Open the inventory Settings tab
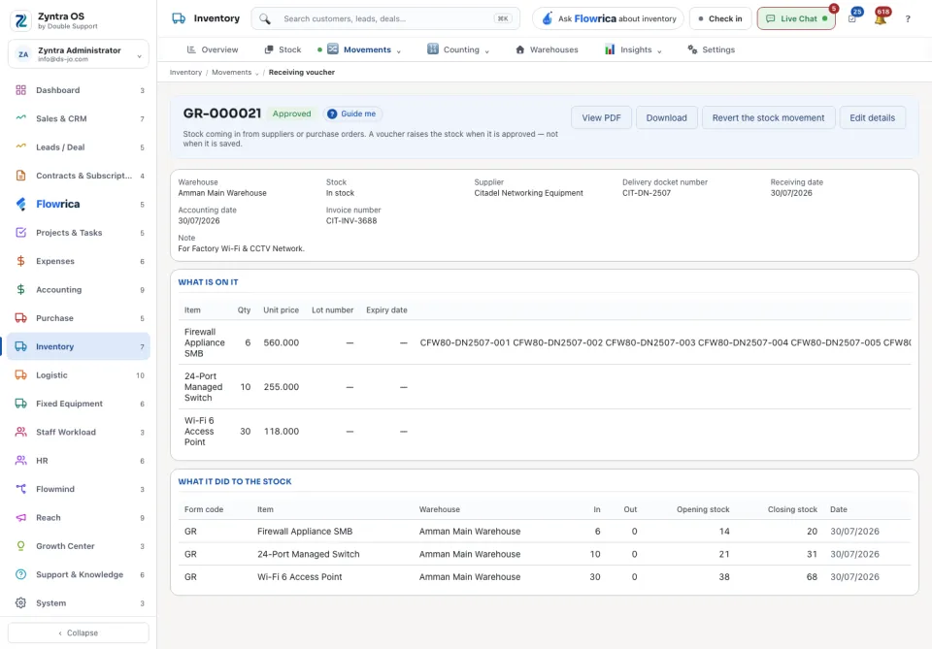This screenshot has height=649, width=932. [x=711, y=49]
